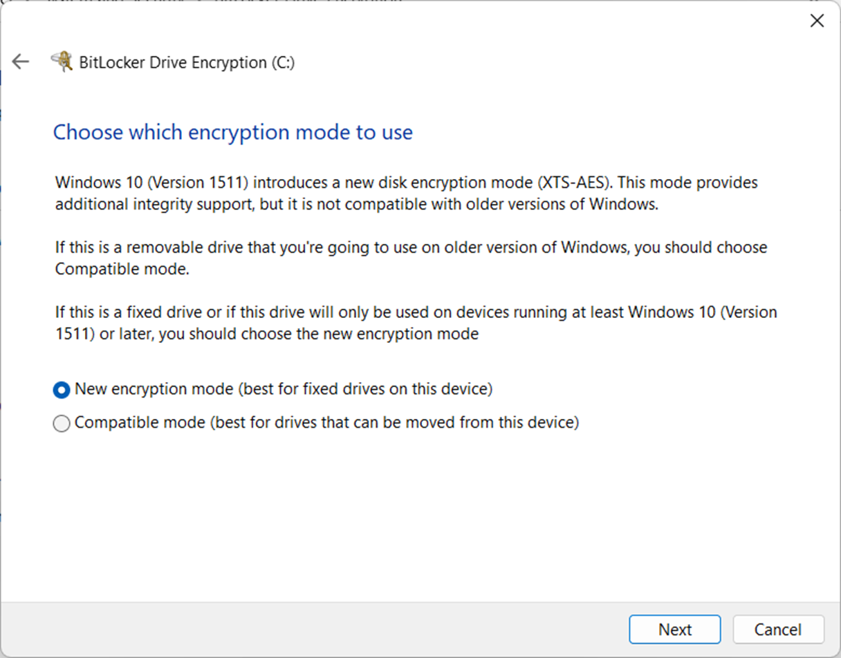Choose the Compatible mode radio button
841x658 pixels.
tap(62, 424)
